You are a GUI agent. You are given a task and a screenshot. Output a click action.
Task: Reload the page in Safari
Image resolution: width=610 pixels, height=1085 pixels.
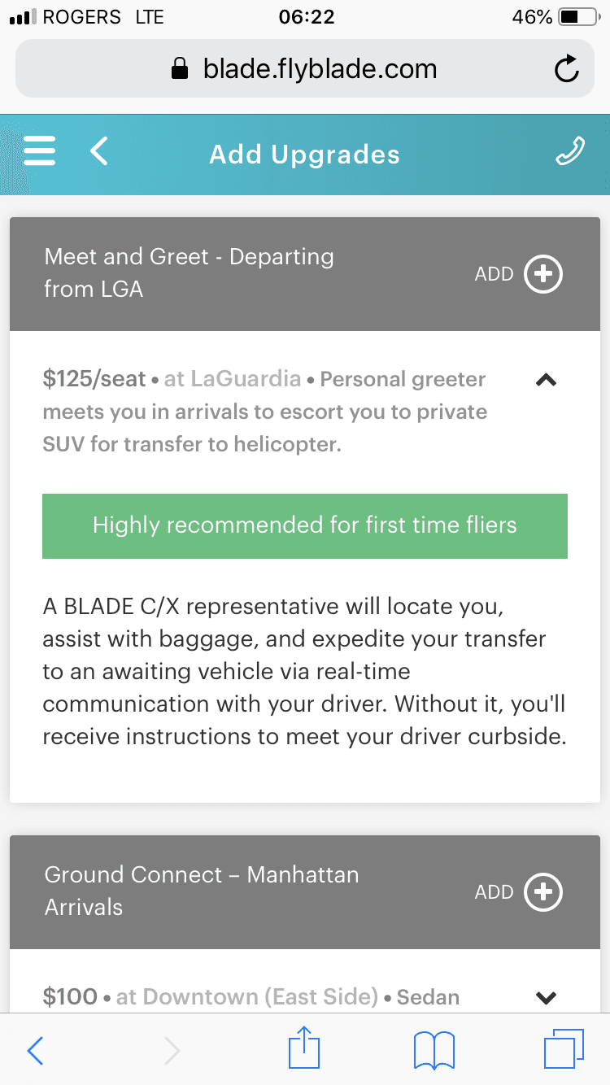566,70
